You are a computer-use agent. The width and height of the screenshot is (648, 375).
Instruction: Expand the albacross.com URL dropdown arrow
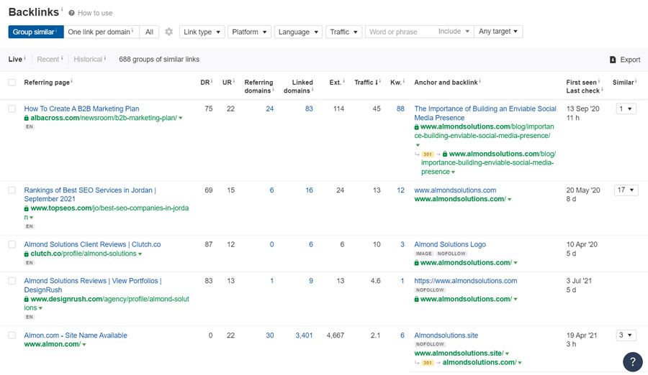tap(181, 119)
